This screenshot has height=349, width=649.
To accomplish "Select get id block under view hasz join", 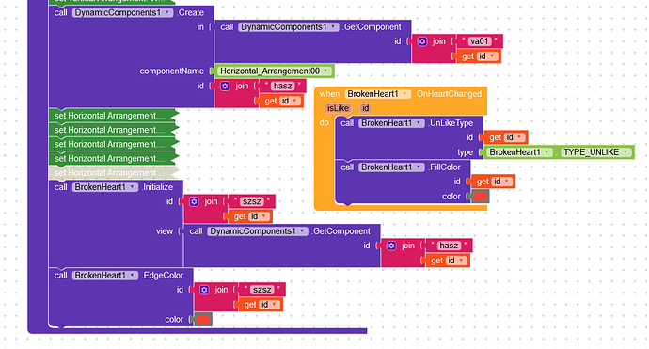I will point(448,261).
